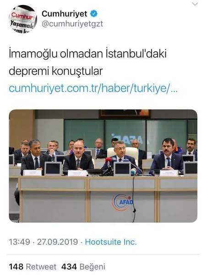
Task: View the 434 Beğeni likes list
Action: [83, 267]
